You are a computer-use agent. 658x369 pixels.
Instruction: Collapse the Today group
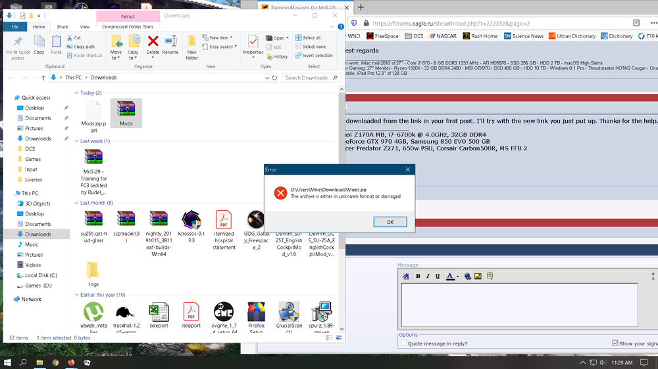tap(76, 93)
